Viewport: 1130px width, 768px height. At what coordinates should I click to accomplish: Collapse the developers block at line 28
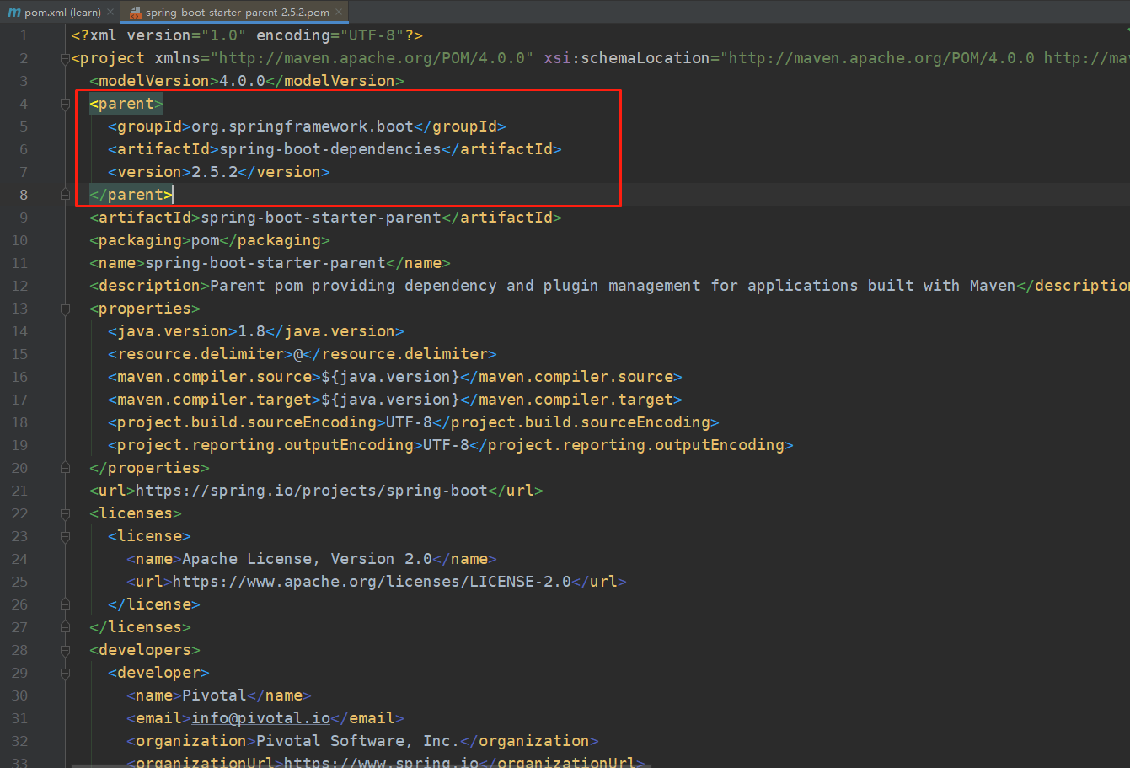tap(65, 650)
